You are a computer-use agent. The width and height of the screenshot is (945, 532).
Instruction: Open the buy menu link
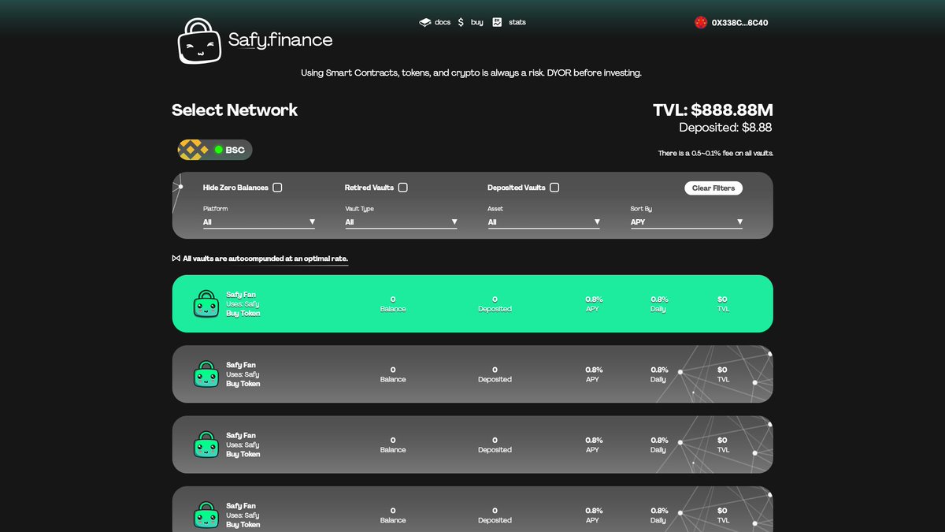(476, 22)
